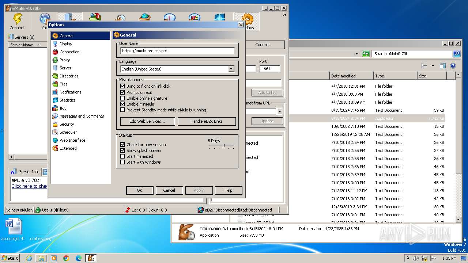This screenshot has height=263, width=468.
Task: Click Cancel in Options dialog
Action: click(x=169, y=190)
